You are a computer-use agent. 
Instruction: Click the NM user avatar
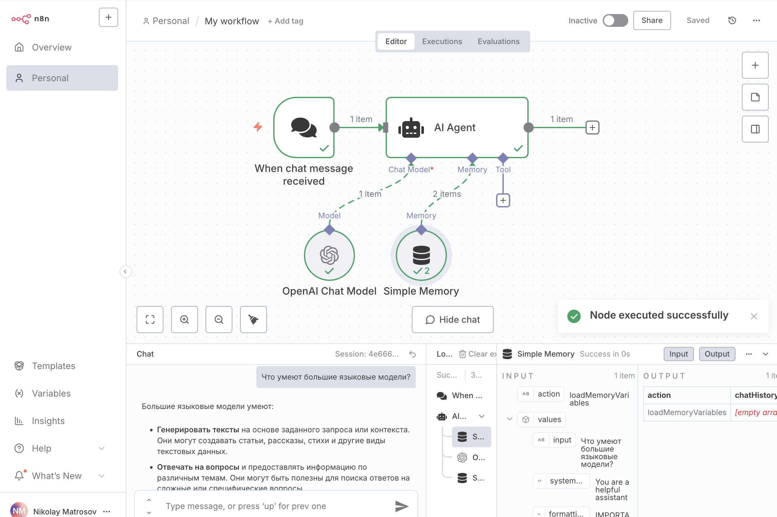coord(19,510)
